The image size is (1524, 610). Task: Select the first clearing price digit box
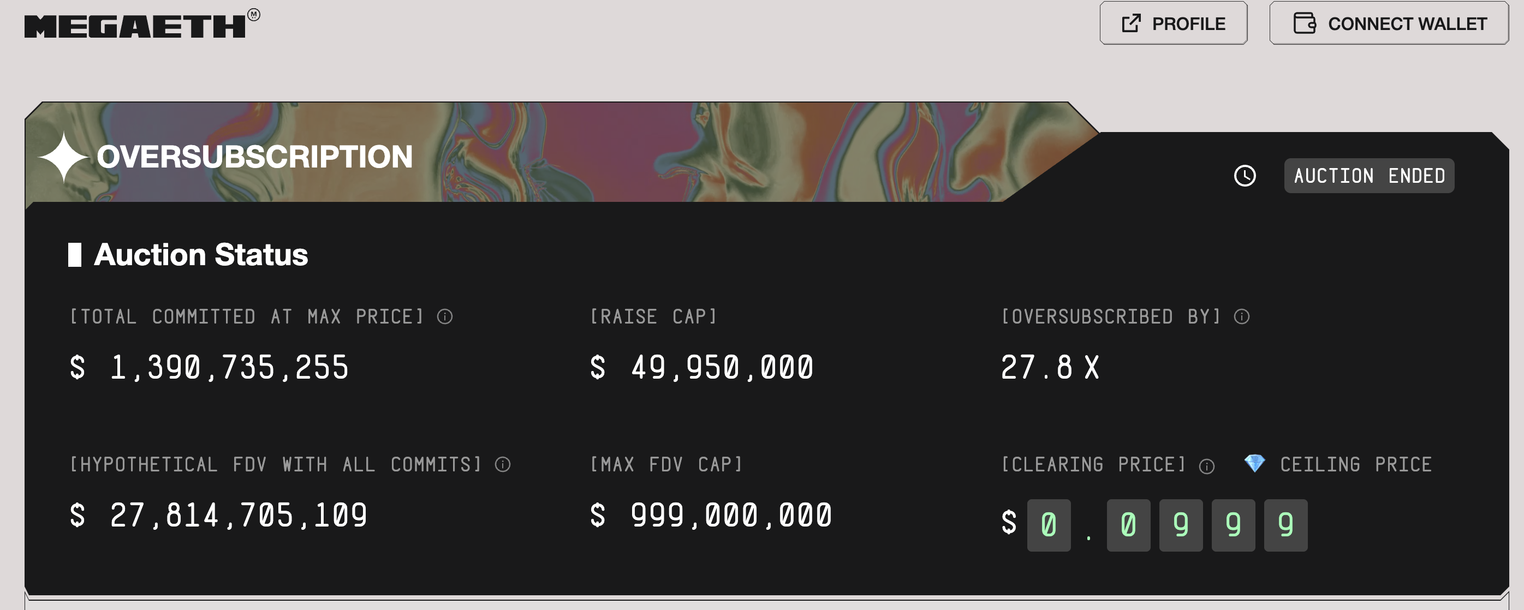pos(1049,525)
